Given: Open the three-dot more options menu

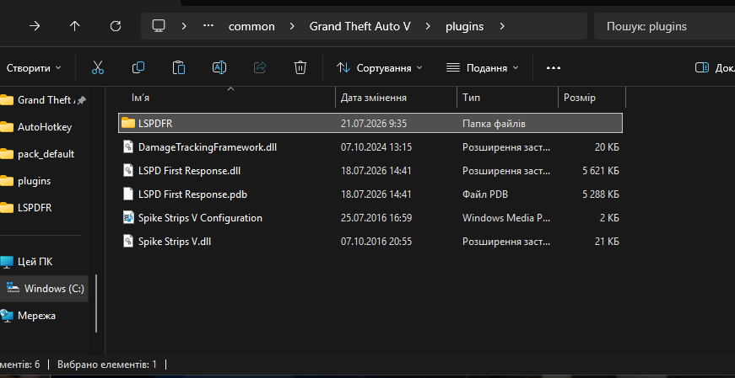Looking at the screenshot, I should coord(554,68).
